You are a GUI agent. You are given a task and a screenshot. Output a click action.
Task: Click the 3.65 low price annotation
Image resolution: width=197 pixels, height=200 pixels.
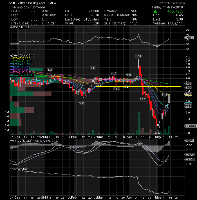pyautogui.click(x=116, y=89)
